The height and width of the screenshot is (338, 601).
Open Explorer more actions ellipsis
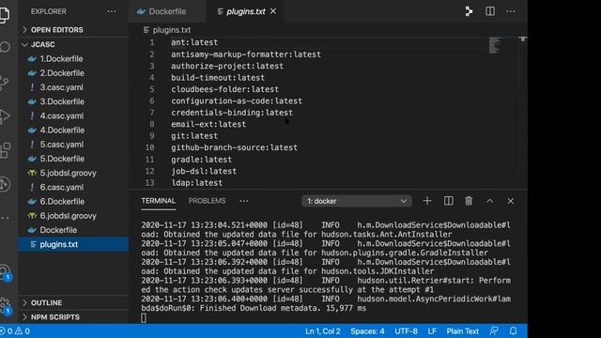click(112, 11)
